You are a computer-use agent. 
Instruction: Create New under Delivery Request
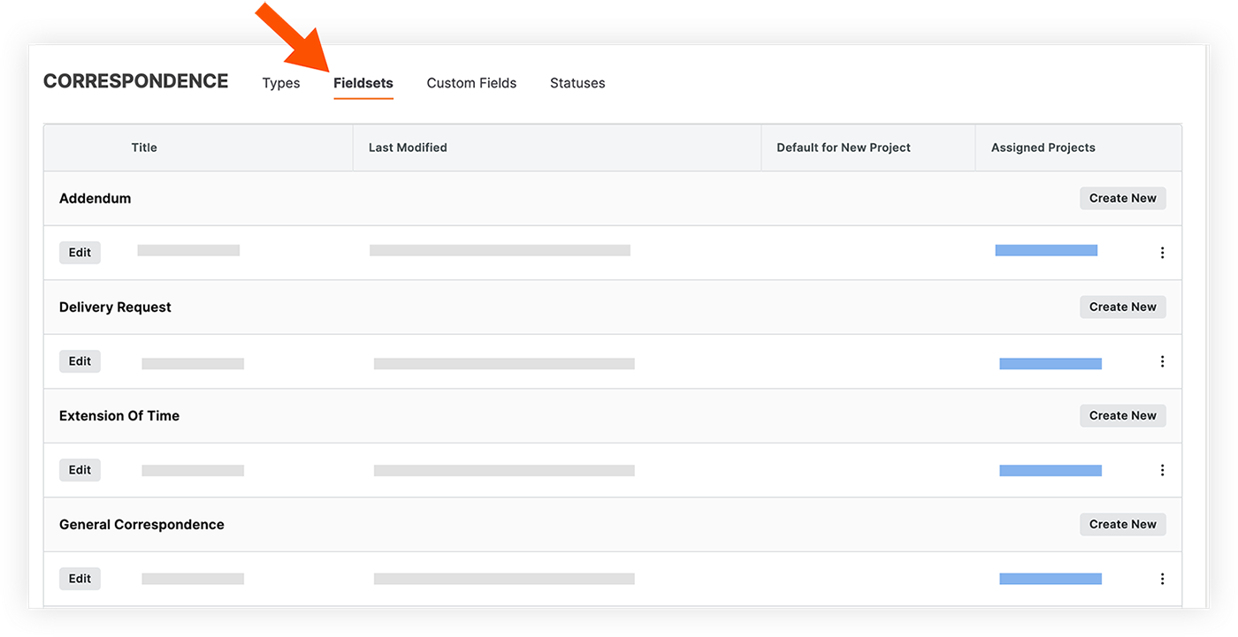1122,307
